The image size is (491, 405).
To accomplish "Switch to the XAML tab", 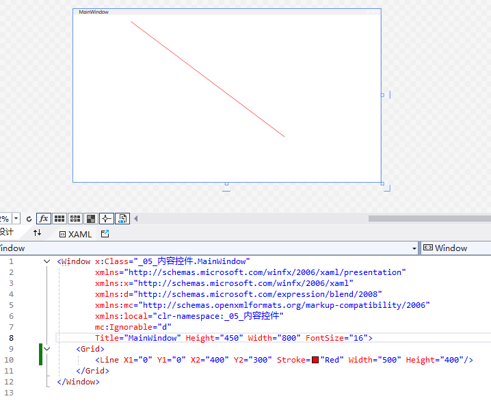I will coord(75,234).
